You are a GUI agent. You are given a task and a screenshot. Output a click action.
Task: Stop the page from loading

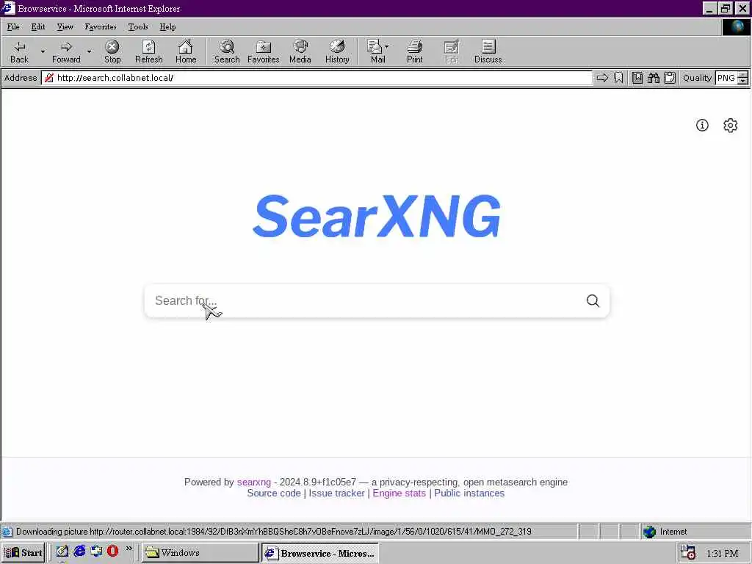pos(112,52)
